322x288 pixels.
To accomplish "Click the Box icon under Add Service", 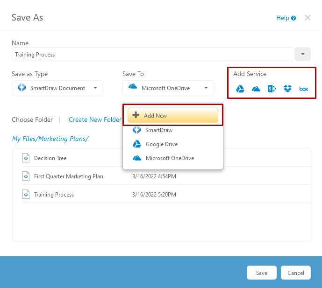I will 304,89.
